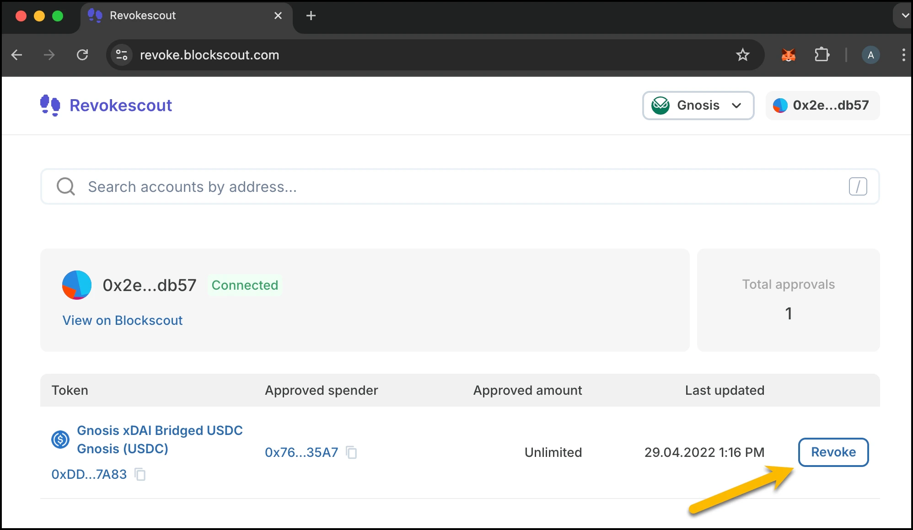
Task: Open the MetaMask fox extension
Action: (x=788, y=55)
